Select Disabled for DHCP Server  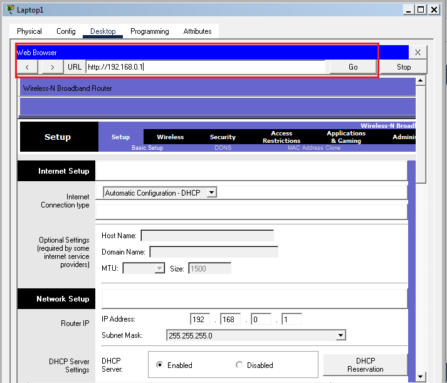(x=239, y=365)
